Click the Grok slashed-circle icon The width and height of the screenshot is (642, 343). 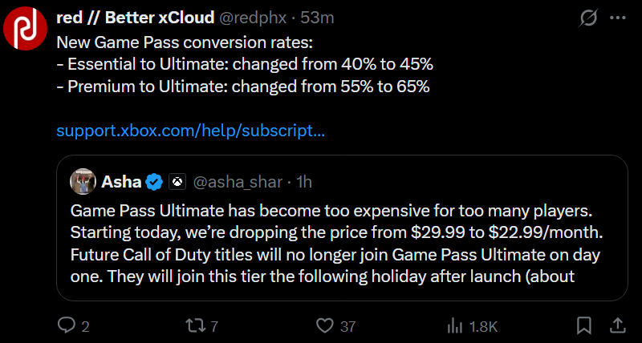tap(587, 17)
